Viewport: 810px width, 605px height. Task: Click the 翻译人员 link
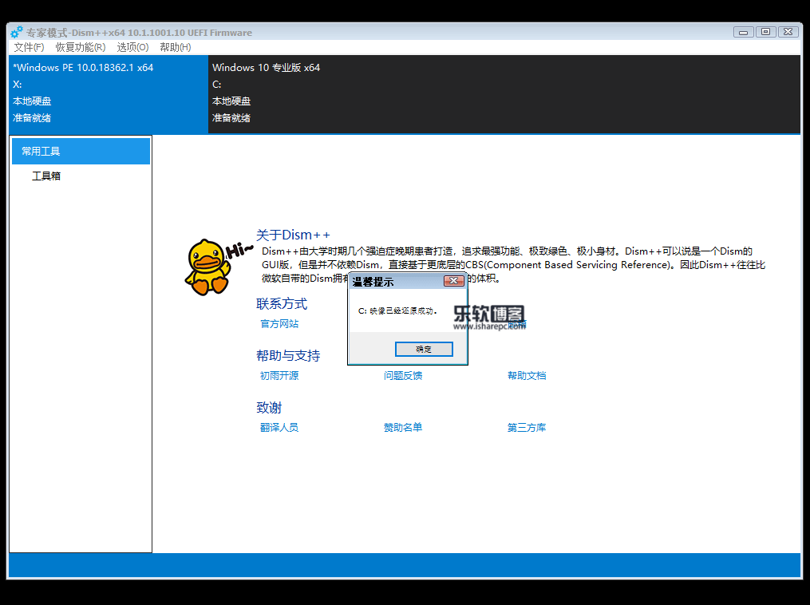click(279, 428)
